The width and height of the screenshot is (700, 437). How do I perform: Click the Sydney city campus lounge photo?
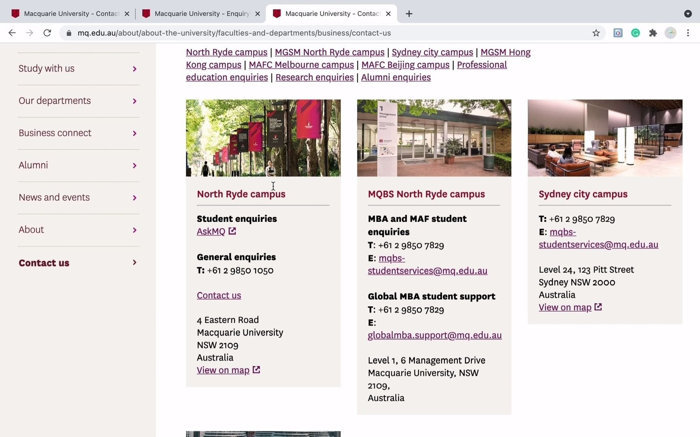point(605,138)
